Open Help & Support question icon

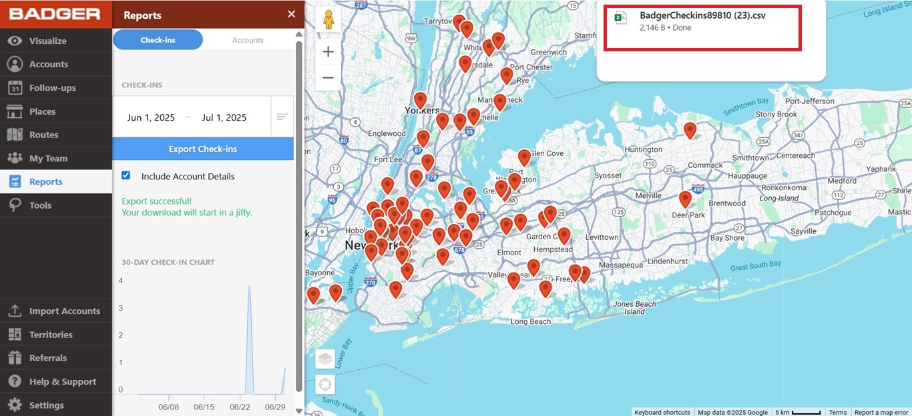pos(15,381)
